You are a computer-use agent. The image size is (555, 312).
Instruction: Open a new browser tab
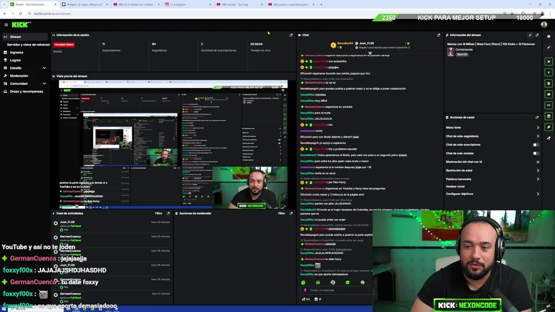pos(321,4)
